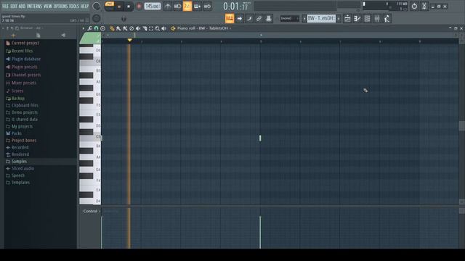Click the browser file-page icon under the Browser header
Viewport: 465px width, 261px height.
point(38,36)
